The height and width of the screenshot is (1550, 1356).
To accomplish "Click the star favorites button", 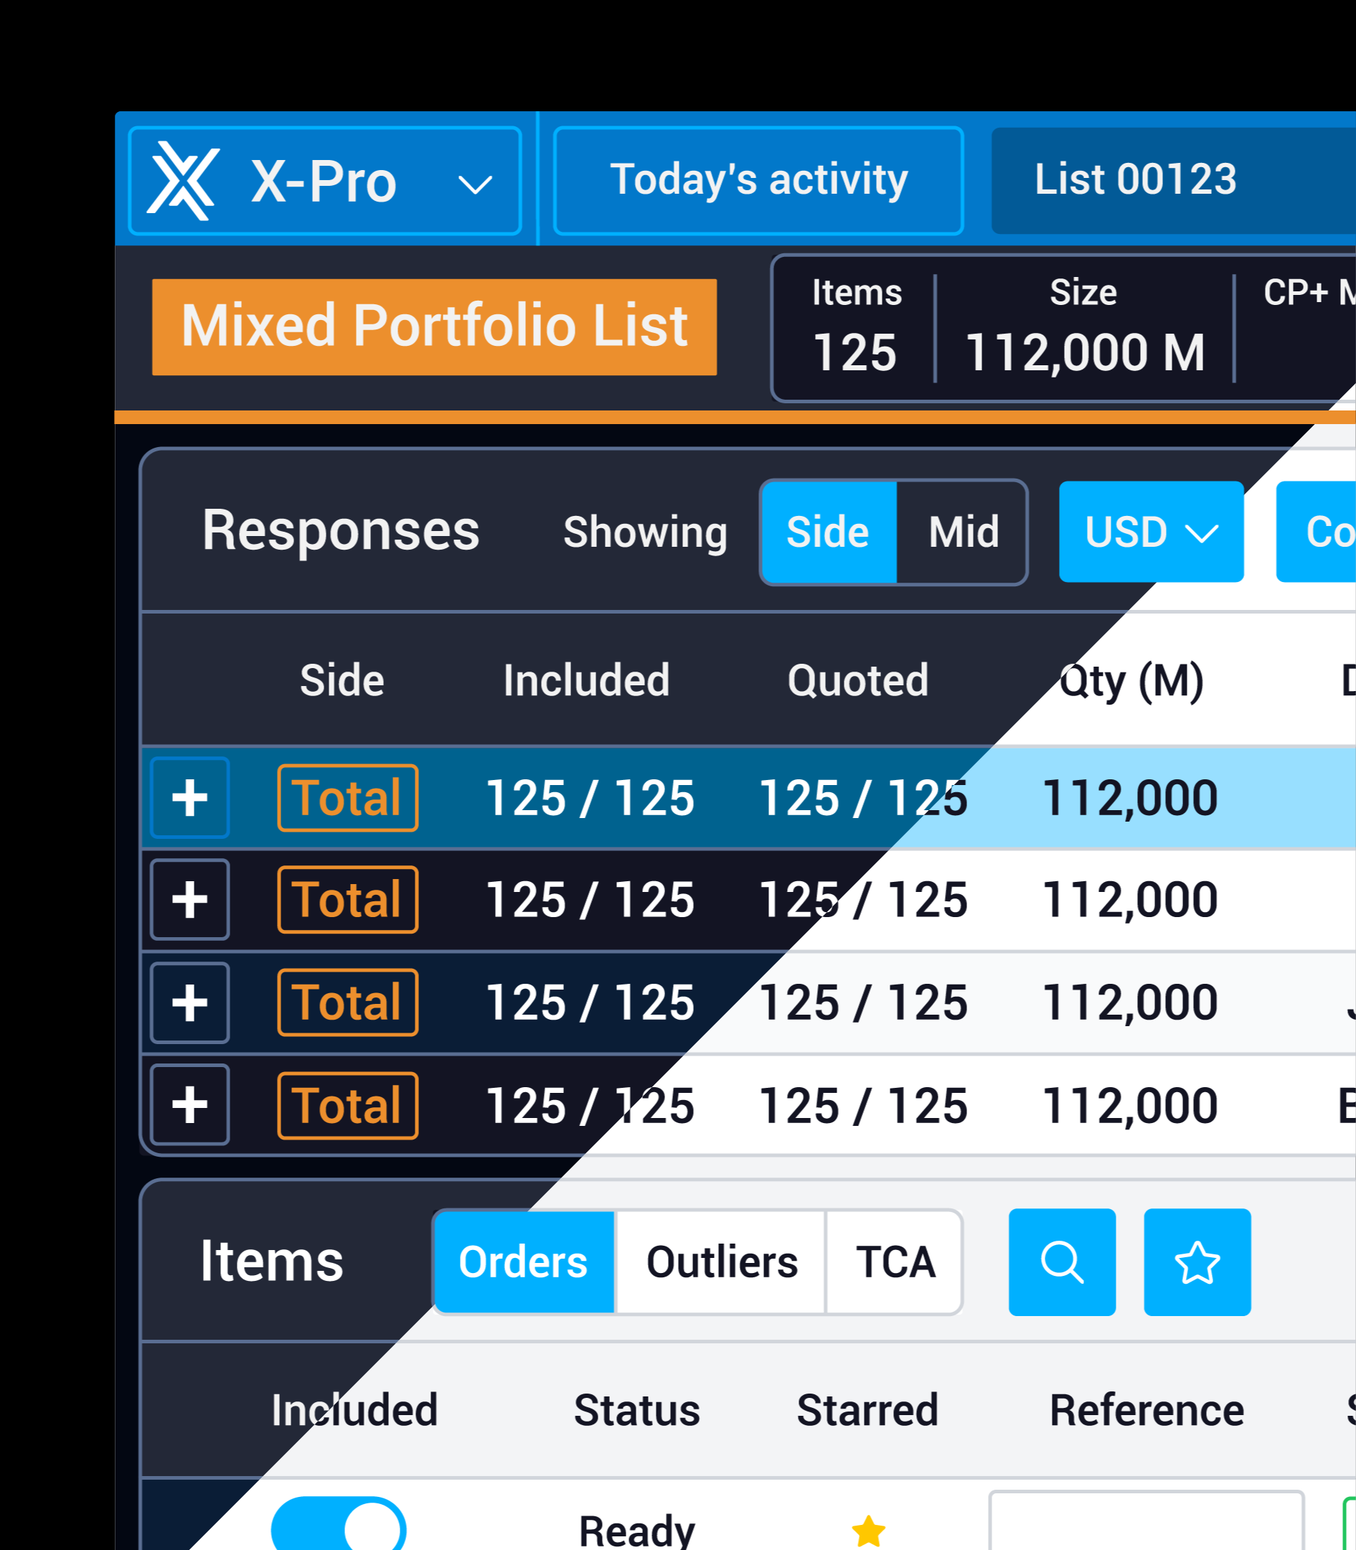I will (1196, 1262).
